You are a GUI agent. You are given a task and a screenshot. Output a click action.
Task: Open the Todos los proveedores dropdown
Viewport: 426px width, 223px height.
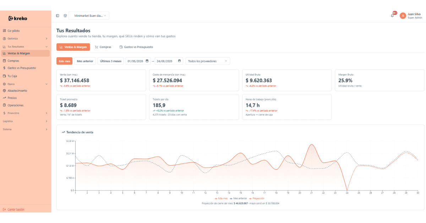(208, 61)
